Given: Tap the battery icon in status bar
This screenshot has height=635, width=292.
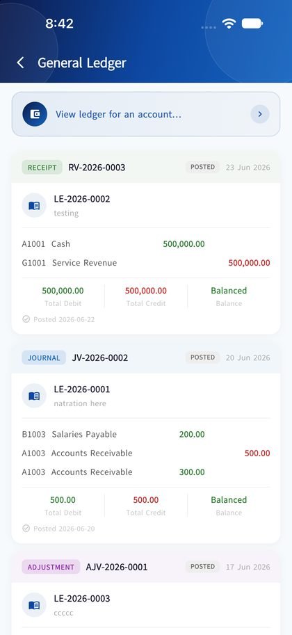Looking at the screenshot, I should (252, 24).
